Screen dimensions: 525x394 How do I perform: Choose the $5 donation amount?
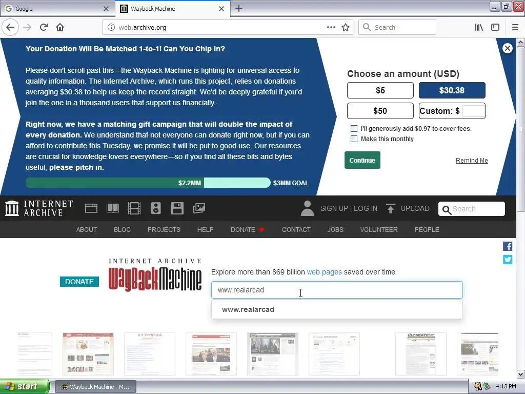(x=380, y=90)
